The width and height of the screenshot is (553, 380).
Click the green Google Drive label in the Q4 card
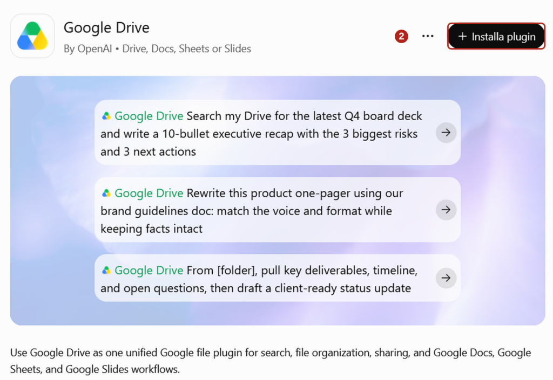pyautogui.click(x=149, y=116)
